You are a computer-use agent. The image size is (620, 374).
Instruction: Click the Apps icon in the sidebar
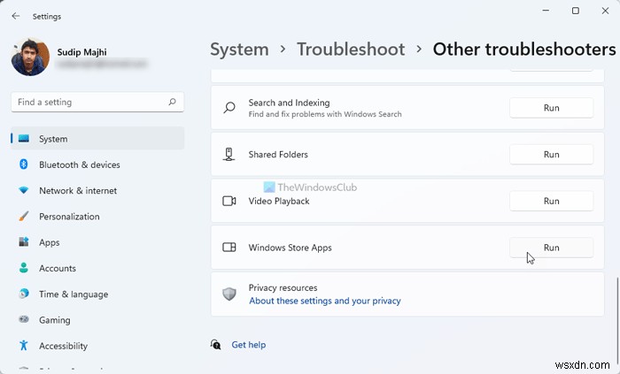(24, 242)
